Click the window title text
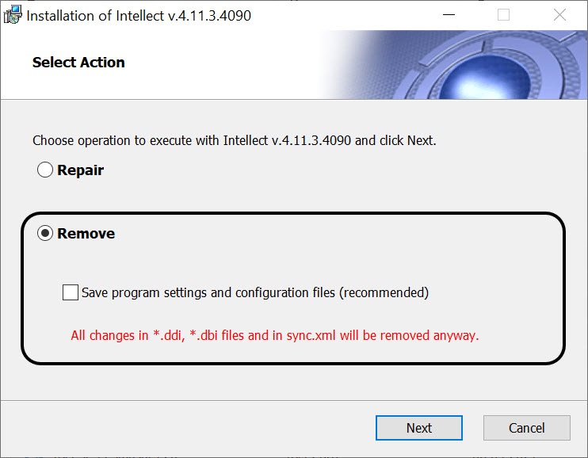Viewport: 588px width, 458px height. tap(139, 15)
